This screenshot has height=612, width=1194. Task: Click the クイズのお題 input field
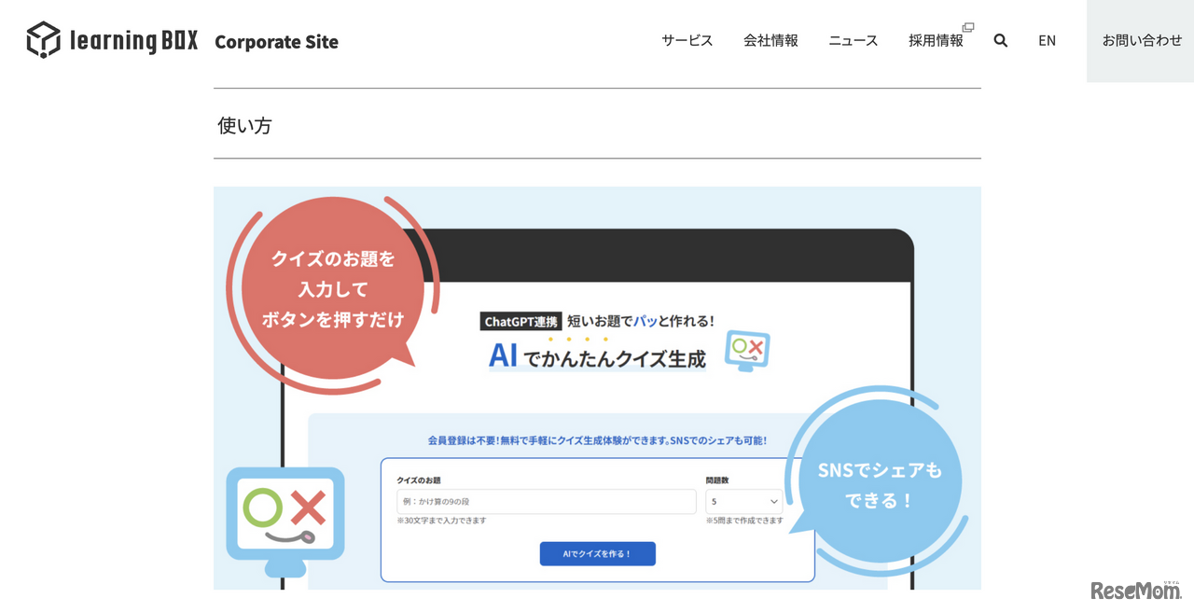coord(547,502)
